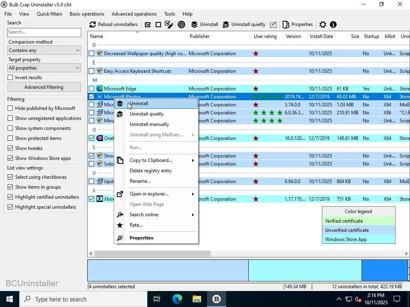Click the Windows Start button
410x307 pixels.
click(x=10, y=299)
